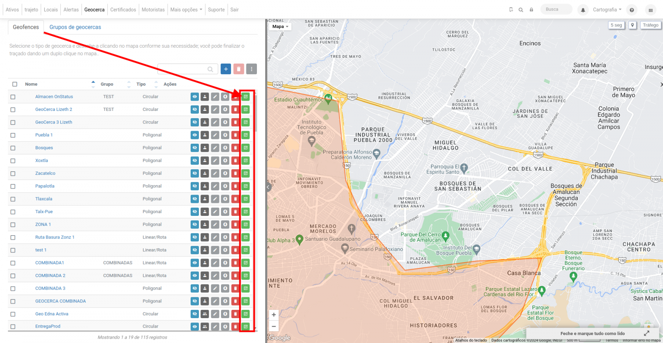
Task: Go to the Motoristas menu
Action: pyautogui.click(x=153, y=10)
